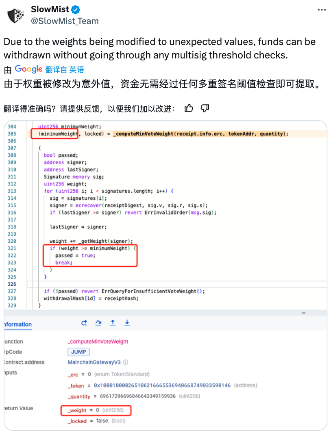Image resolution: width=331 pixels, height=433 pixels.
Task: Open the SlowMist profile avatar
Action: click(x=16, y=15)
